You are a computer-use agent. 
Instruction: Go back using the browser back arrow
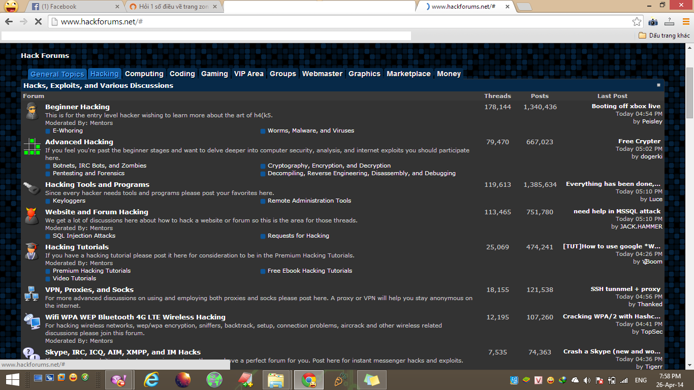click(9, 22)
